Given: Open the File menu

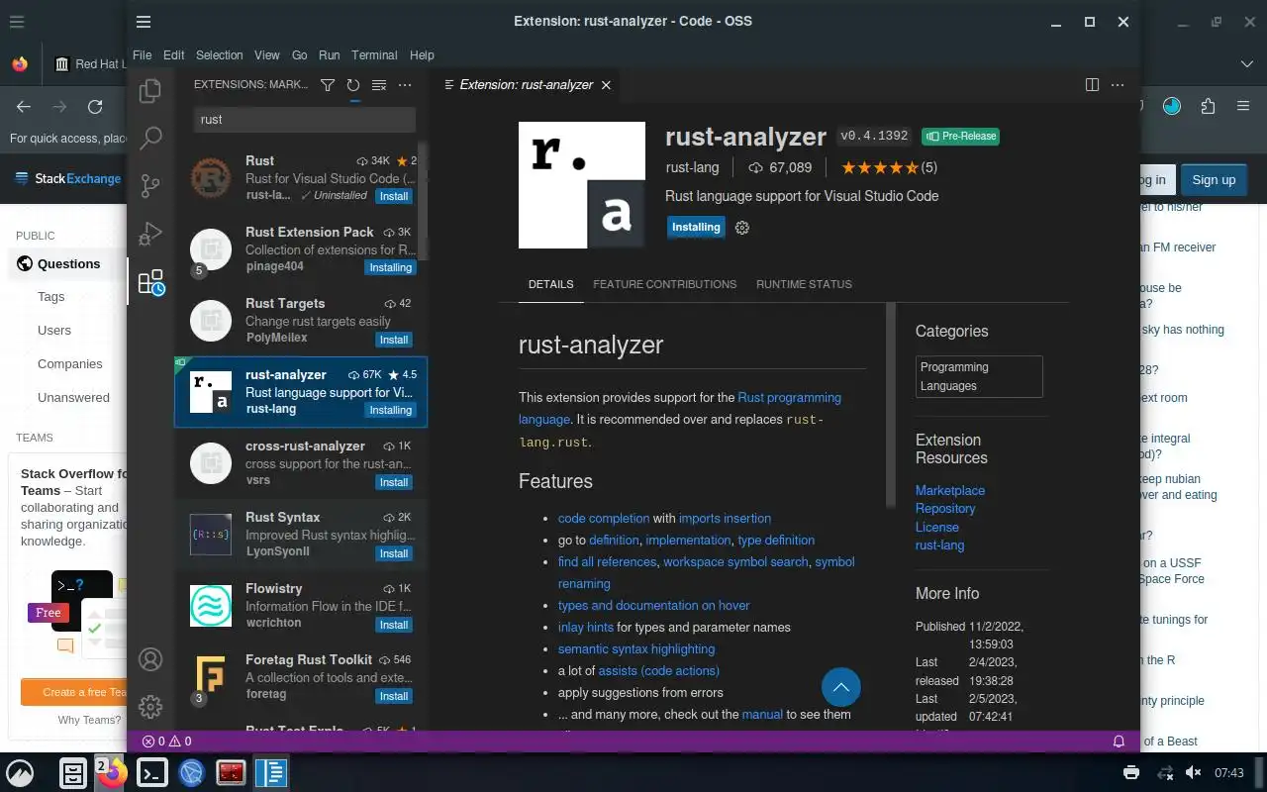Looking at the screenshot, I should 142,55.
